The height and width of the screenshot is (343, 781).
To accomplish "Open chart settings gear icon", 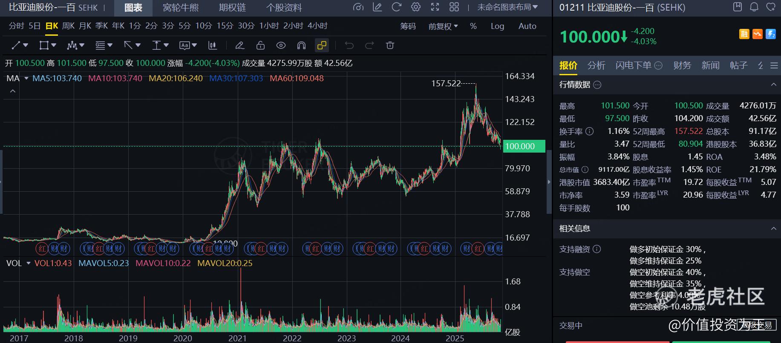I will (416, 7).
